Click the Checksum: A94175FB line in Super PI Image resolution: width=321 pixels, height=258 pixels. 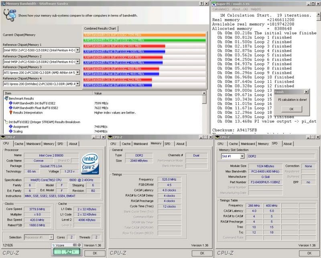[x=234, y=130]
